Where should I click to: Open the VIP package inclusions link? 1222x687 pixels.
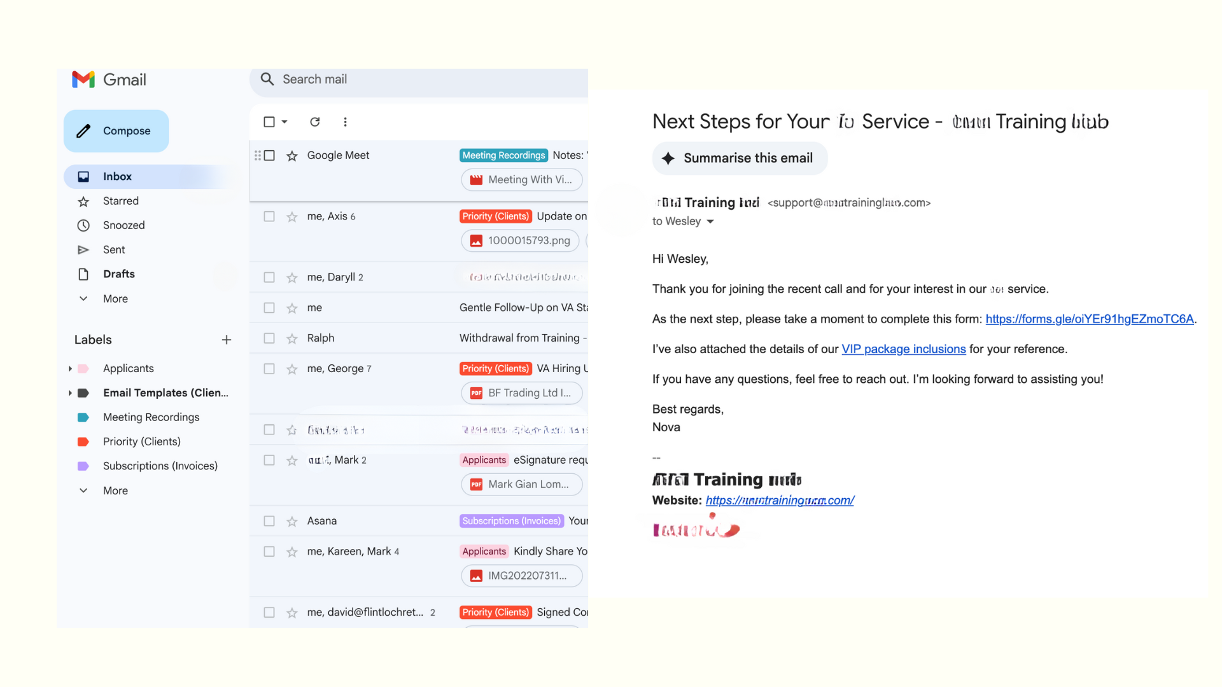point(903,349)
